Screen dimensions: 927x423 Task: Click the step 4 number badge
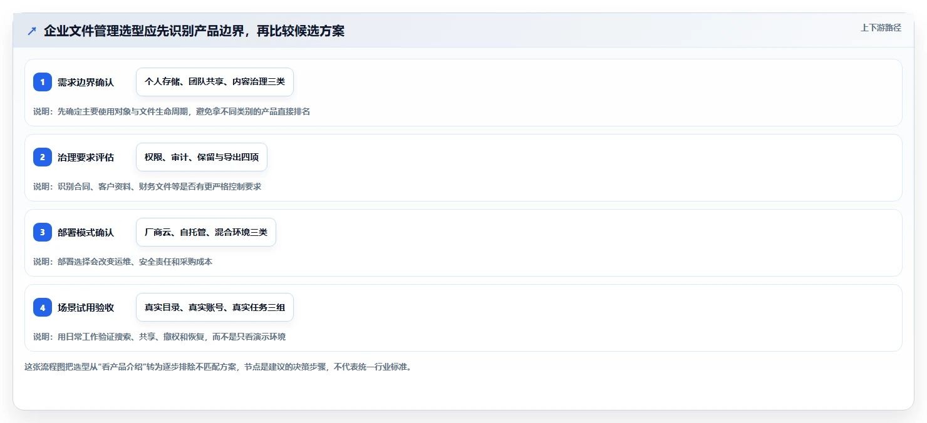point(43,307)
